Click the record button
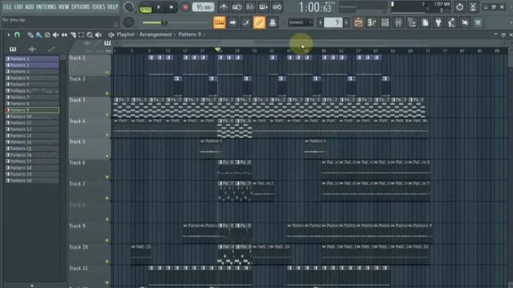The image size is (513, 288). [x=185, y=7]
